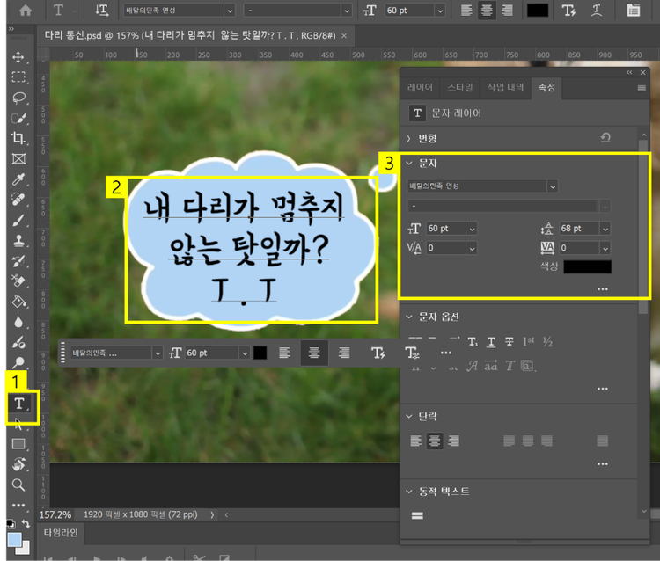660x561 pixels.
Task: Select the Zoom magnifier tool
Action: click(x=18, y=484)
